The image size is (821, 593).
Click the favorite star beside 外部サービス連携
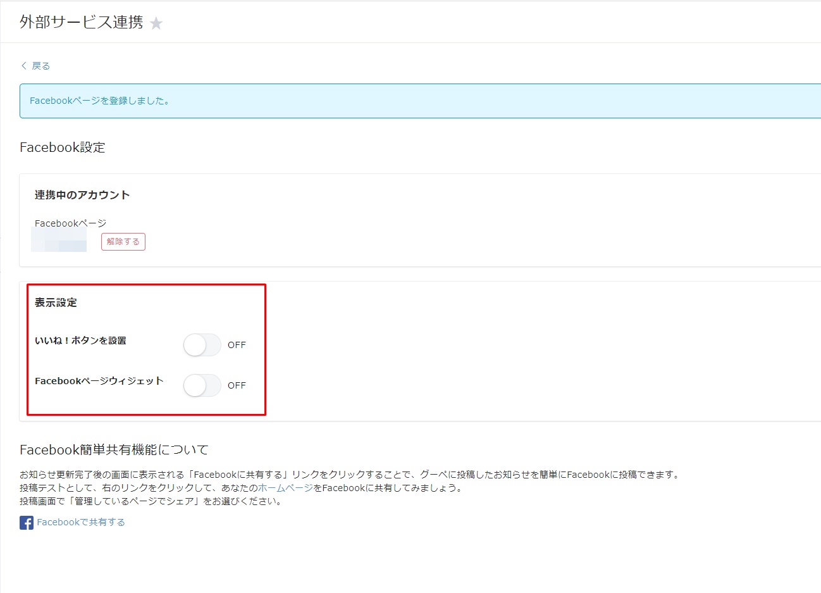[x=156, y=23]
